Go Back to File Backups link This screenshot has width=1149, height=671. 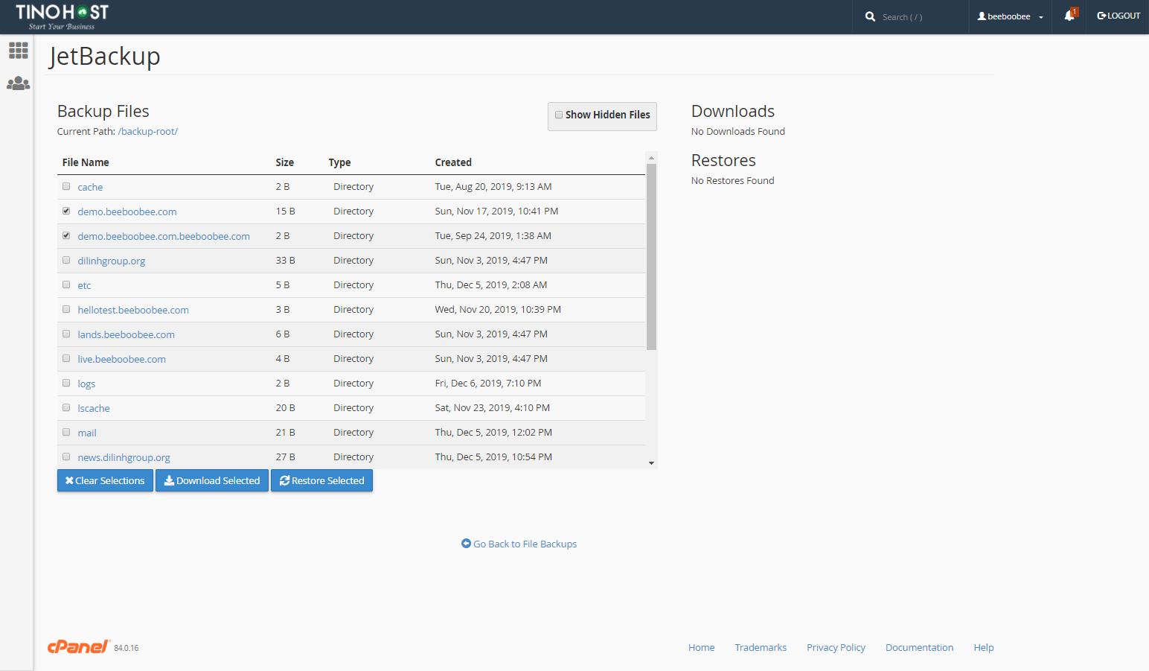click(519, 544)
